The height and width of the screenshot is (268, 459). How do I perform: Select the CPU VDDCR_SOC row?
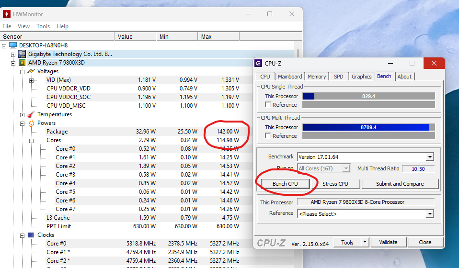pos(143,97)
